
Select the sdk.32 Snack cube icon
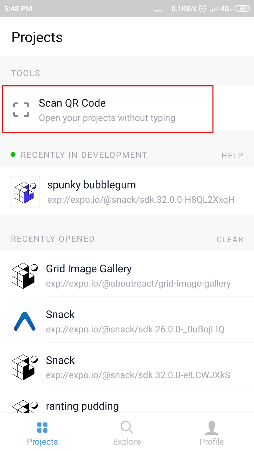click(24, 367)
